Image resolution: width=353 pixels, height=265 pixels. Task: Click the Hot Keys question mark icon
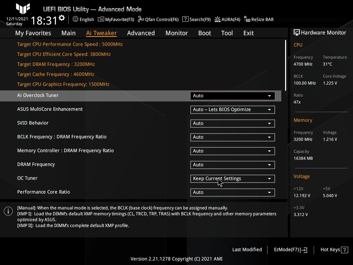pyautogui.click(x=344, y=250)
